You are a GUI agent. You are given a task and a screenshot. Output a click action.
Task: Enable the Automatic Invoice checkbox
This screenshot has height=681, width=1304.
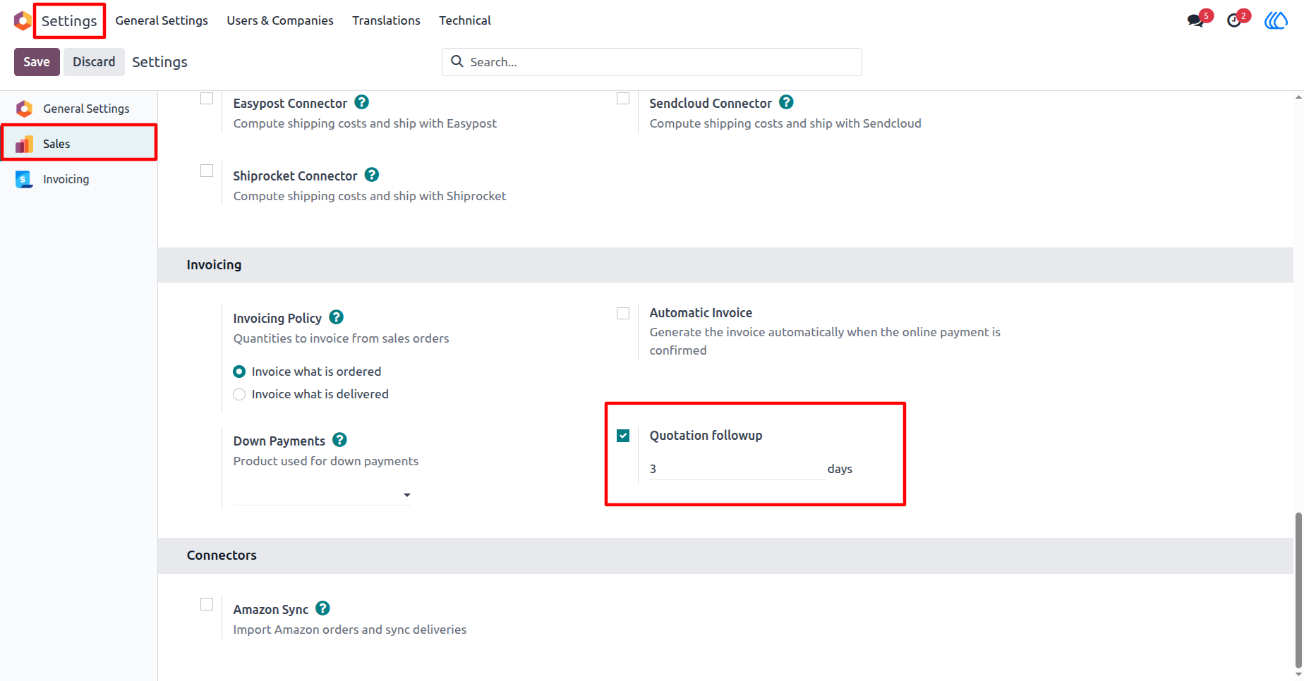623,313
